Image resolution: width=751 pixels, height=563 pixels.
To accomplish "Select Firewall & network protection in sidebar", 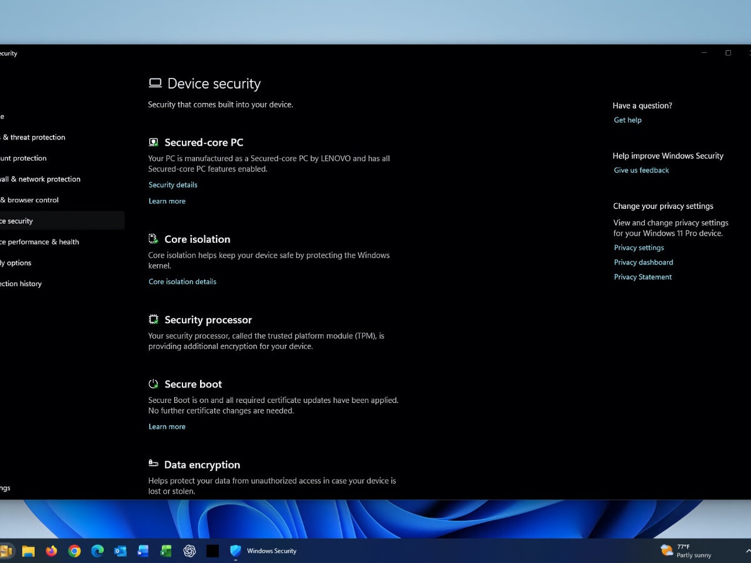I will tap(41, 179).
